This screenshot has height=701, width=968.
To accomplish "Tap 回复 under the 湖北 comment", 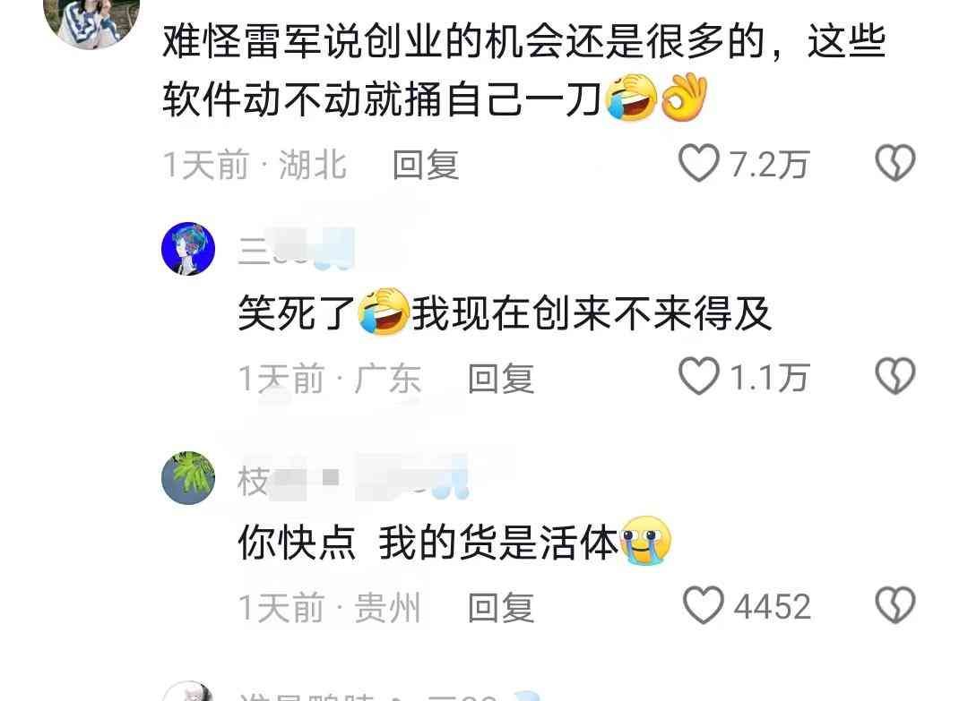I will click(x=426, y=165).
